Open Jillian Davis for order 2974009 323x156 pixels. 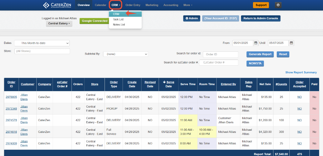(24, 143)
